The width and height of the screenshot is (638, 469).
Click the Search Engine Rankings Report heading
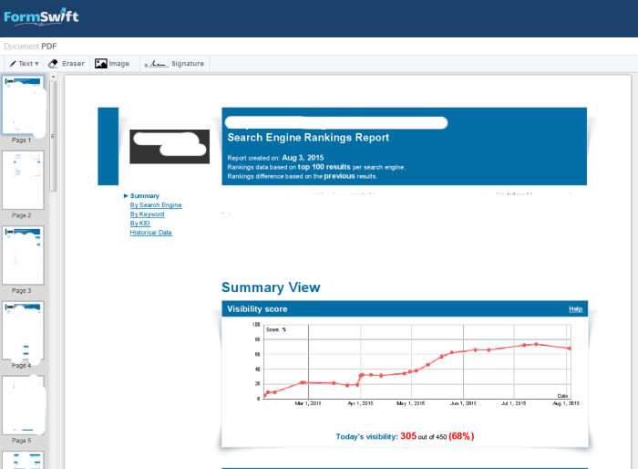click(x=308, y=138)
